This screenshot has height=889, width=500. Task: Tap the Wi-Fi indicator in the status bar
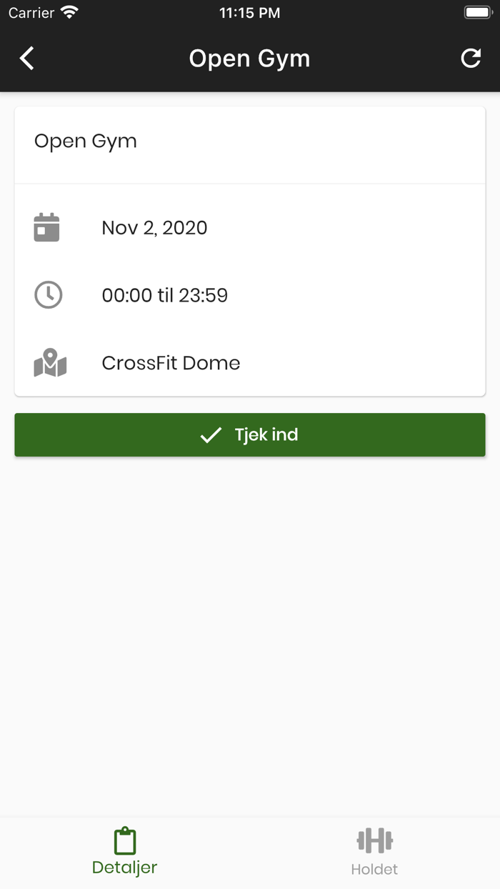coord(69,11)
